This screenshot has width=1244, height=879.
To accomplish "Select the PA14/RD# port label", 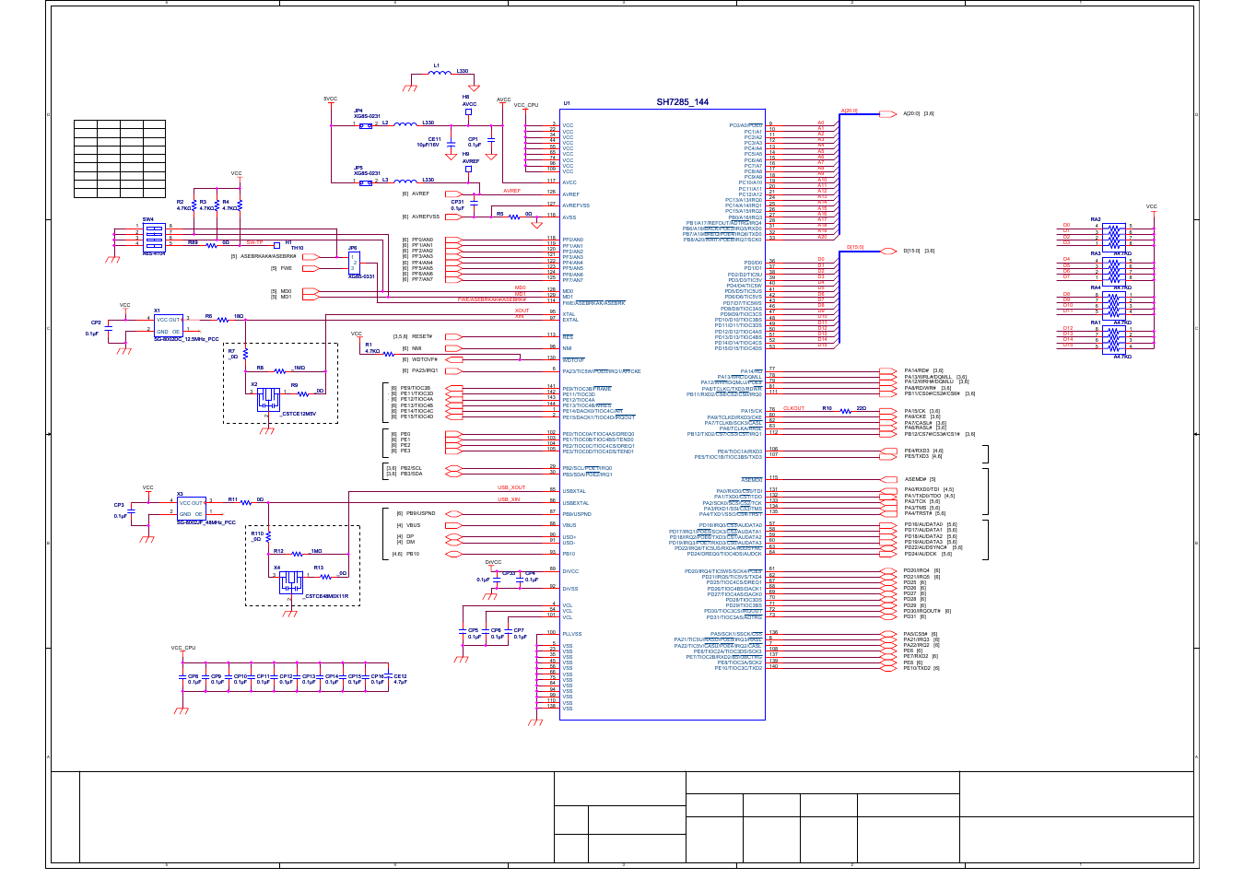I will [x=918, y=370].
